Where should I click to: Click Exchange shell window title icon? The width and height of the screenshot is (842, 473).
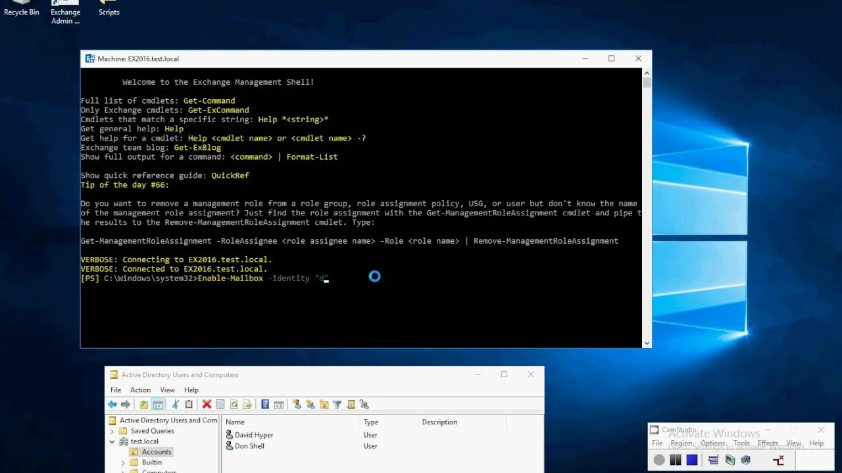coord(90,58)
